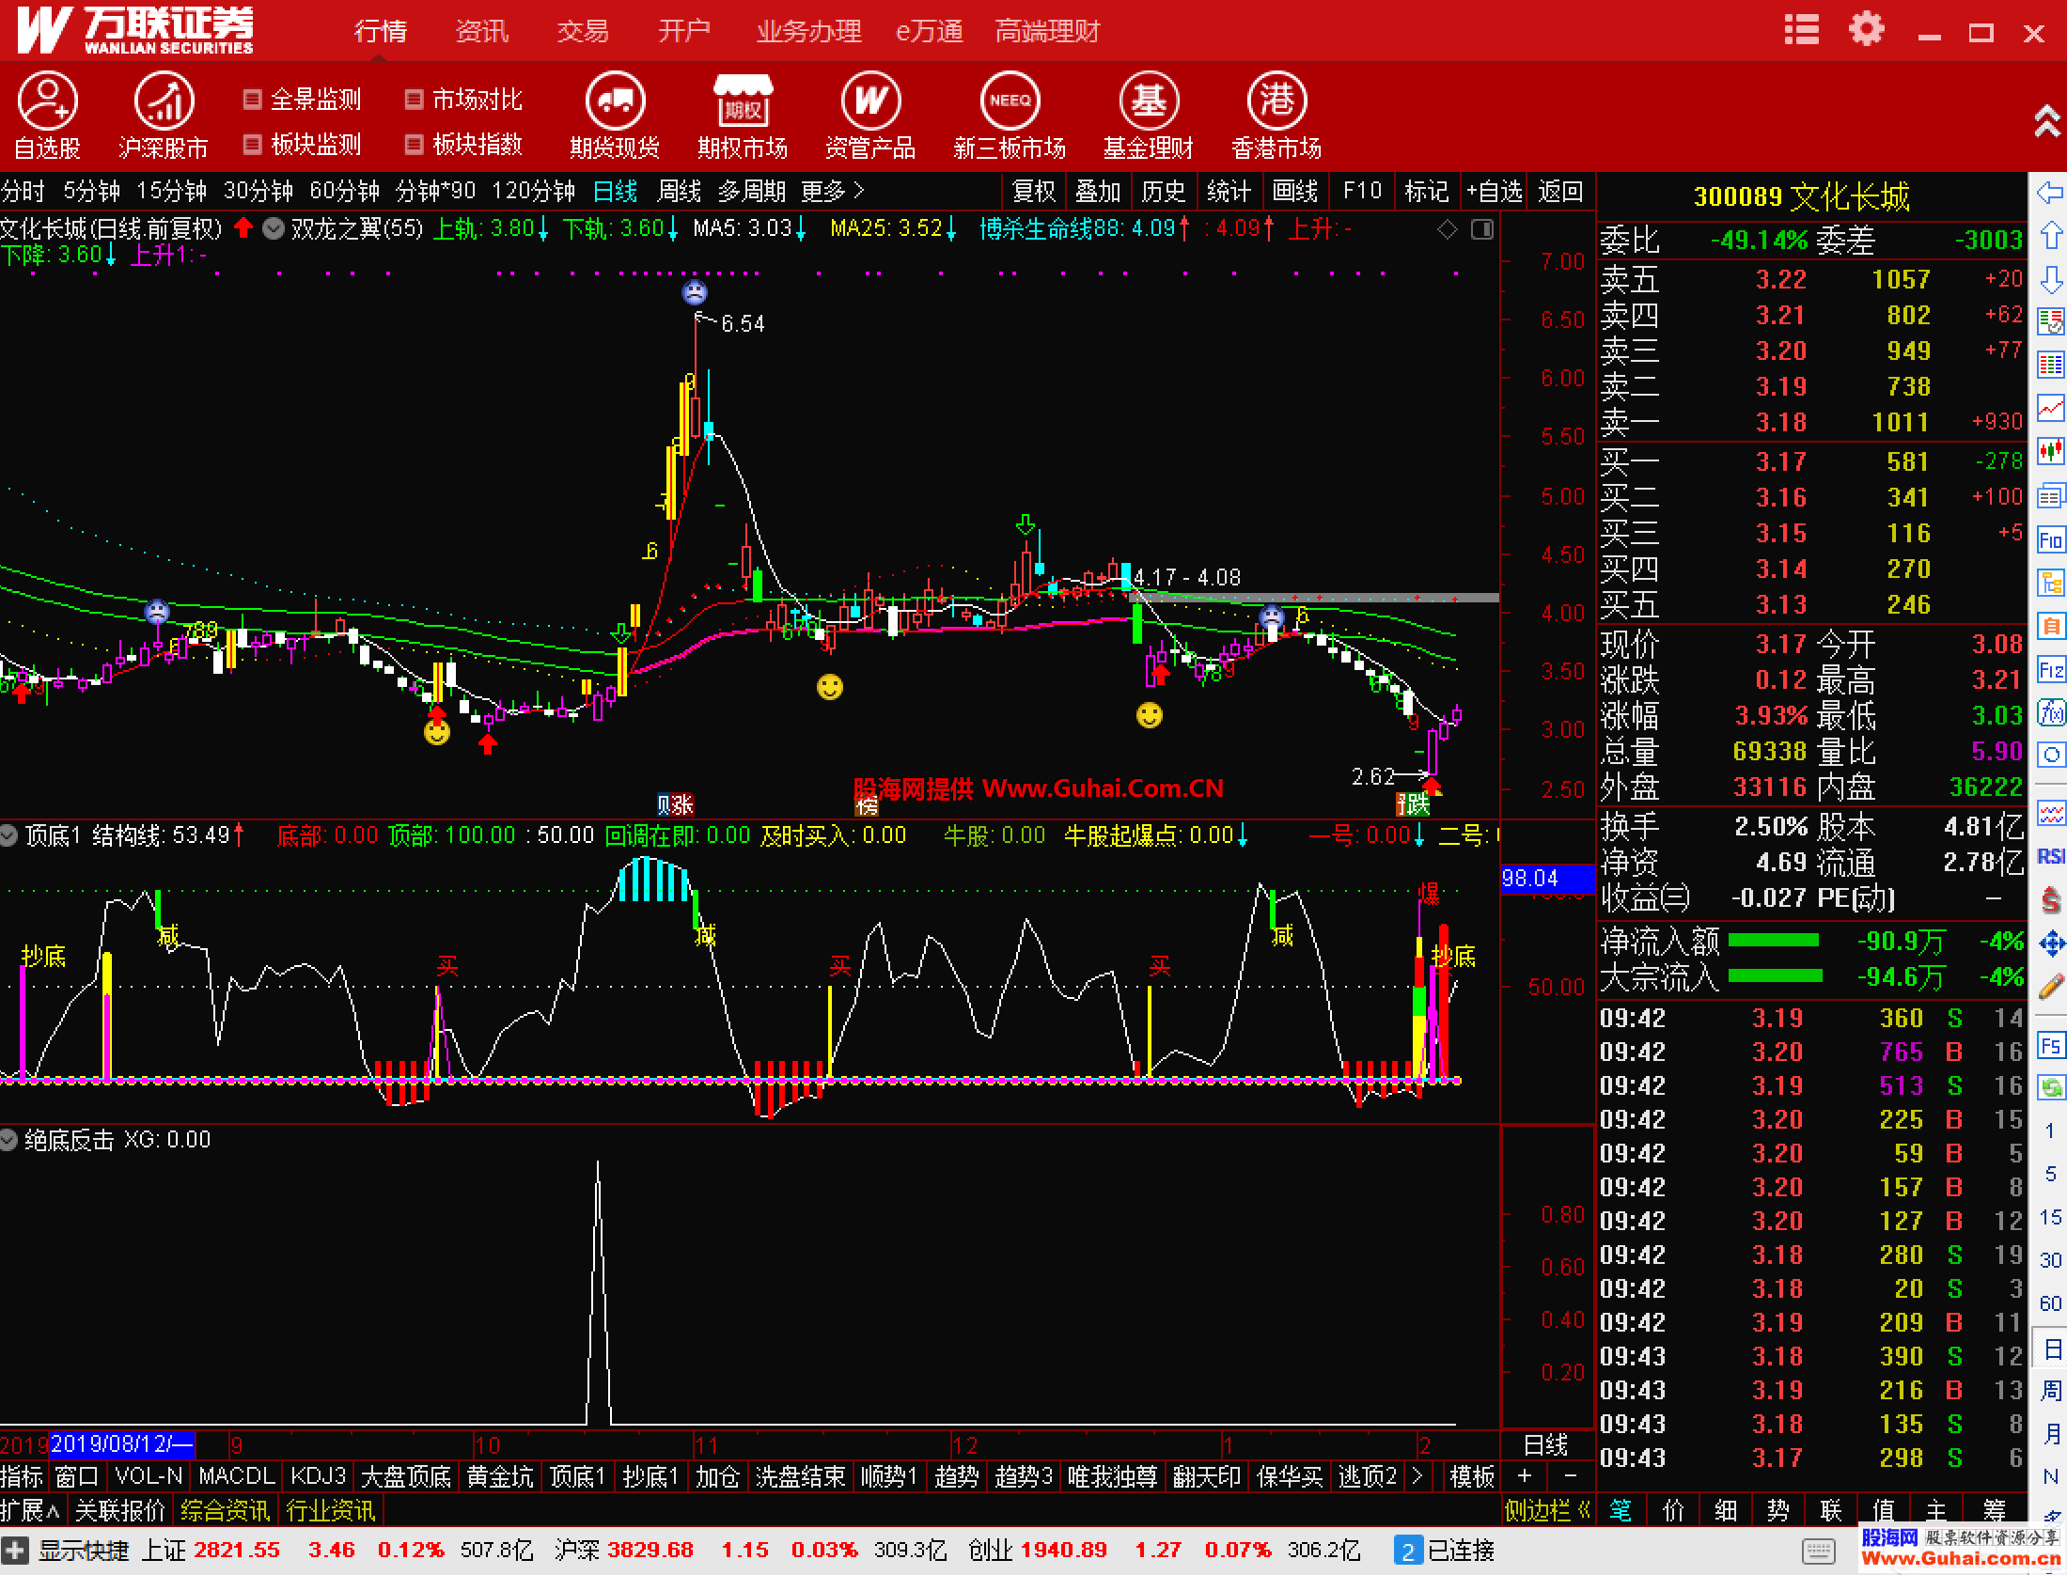Open the list menu icon in title bar
The height and width of the screenshot is (1575, 2067).
[1802, 30]
